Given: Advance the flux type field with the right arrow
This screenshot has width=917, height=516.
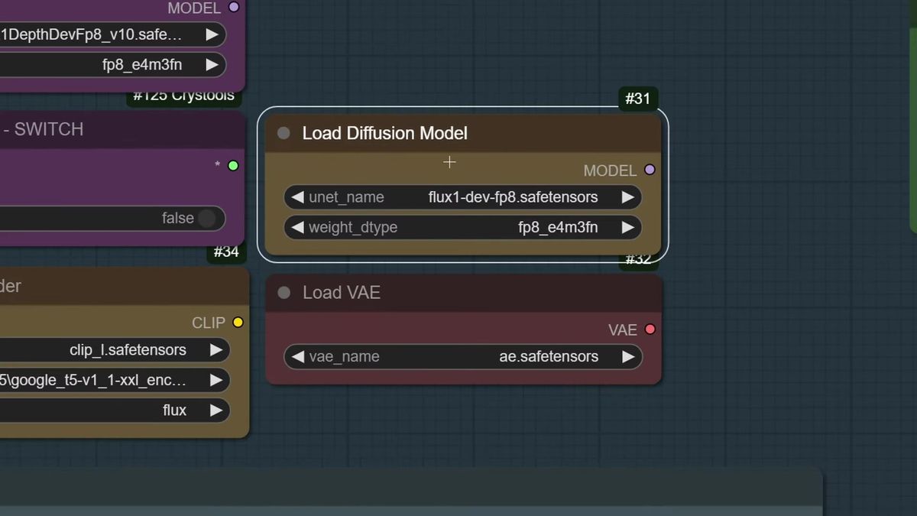Looking at the screenshot, I should coord(215,411).
